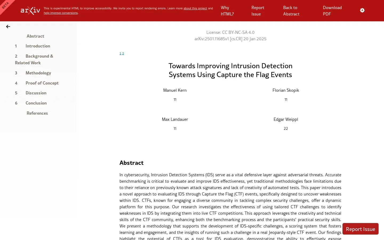Viewport: 384px width, 240px height.
Task: Collapse sidebar with the back arrow
Action: (x=8, y=27)
